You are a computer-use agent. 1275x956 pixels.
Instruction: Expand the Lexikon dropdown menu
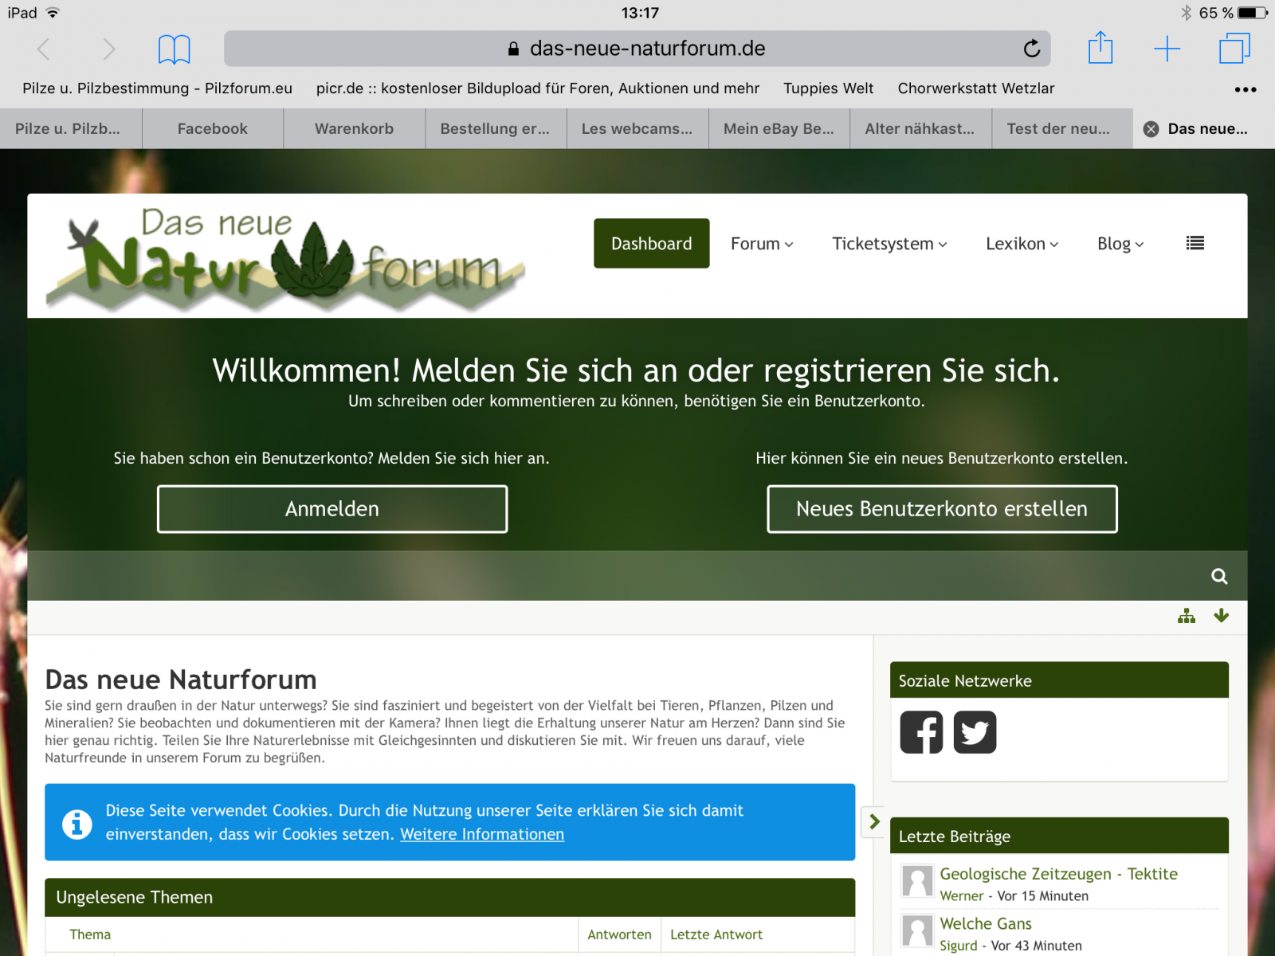[x=1022, y=244]
